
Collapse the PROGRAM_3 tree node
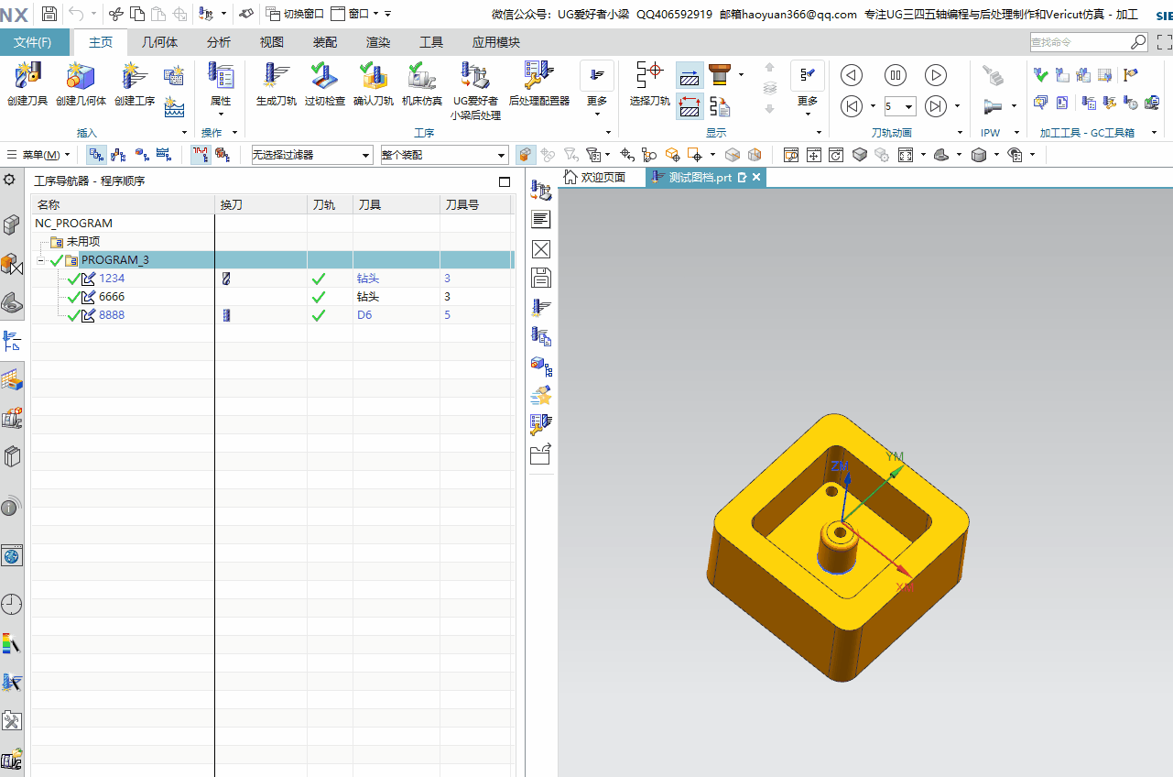(x=41, y=260)
